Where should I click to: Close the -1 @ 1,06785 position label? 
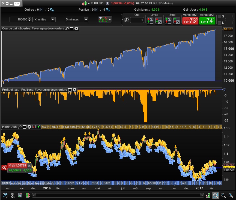[x=29, y=166]
